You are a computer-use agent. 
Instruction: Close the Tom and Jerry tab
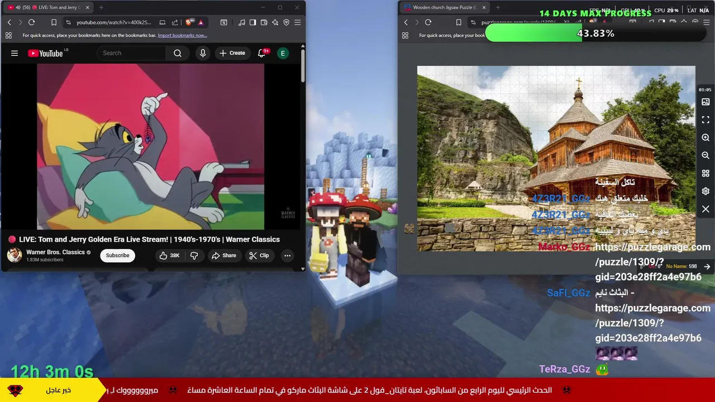coord(87,7)
